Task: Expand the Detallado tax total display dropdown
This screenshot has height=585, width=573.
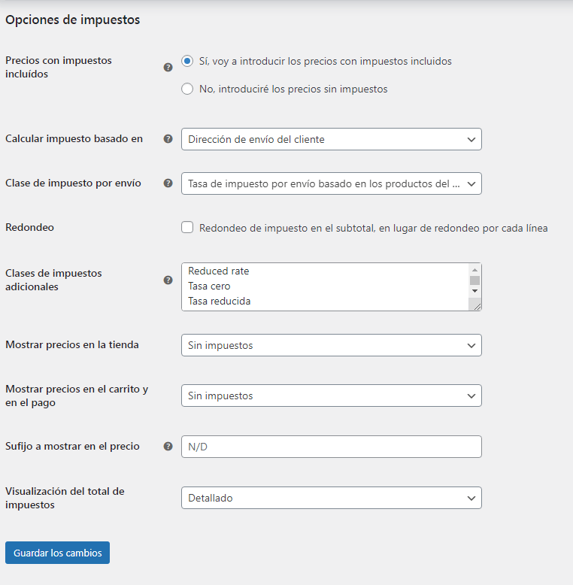Action: [x=332, y=498]
